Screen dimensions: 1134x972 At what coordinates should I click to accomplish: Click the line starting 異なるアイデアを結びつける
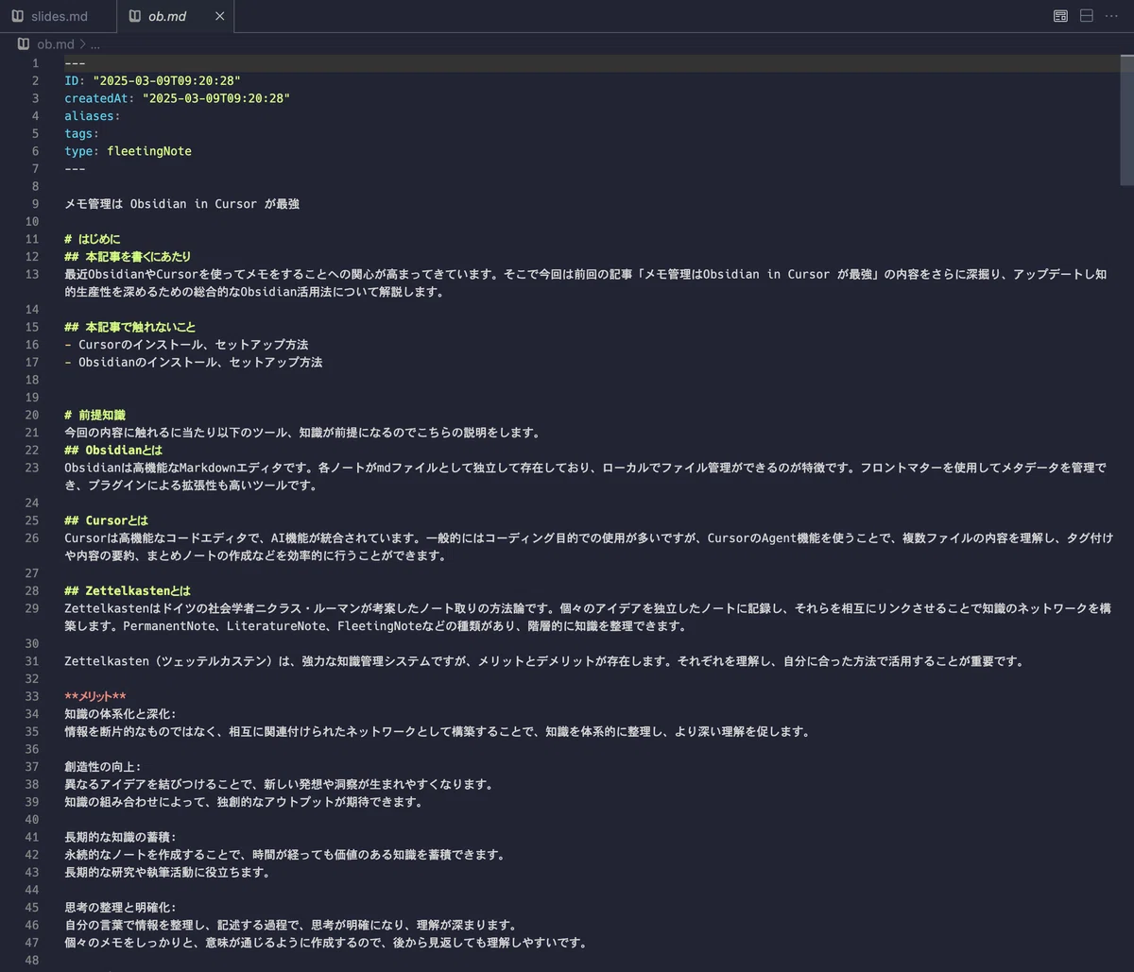[x=279, y=784]
